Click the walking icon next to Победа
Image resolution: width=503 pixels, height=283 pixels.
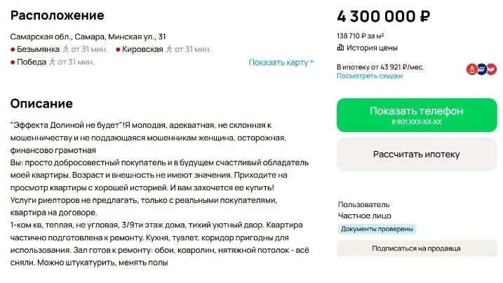pyautogui.click(x=52, y=62)
